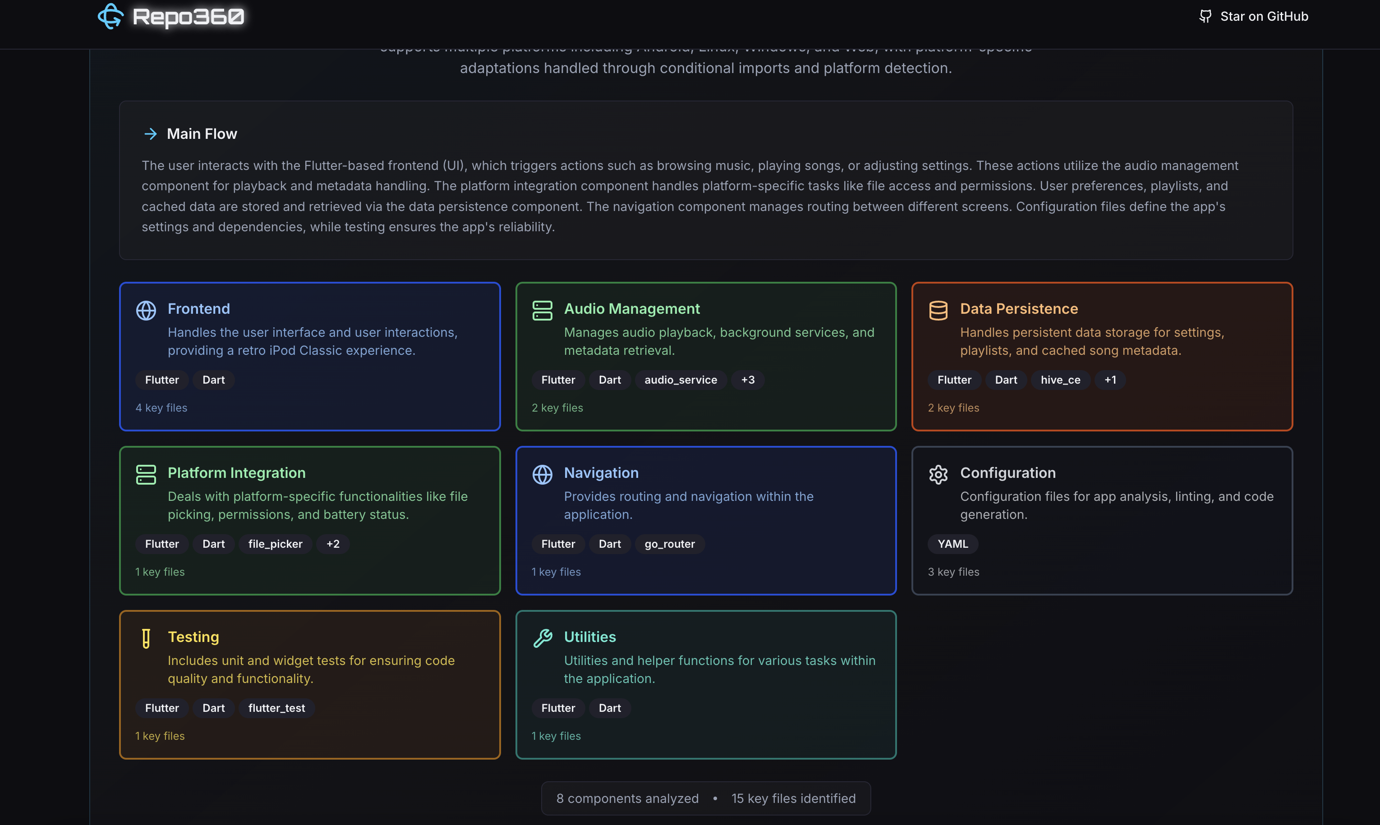Open the Platform Integration card heading
Screen dimensions: 1380x825
coord(236,472)
